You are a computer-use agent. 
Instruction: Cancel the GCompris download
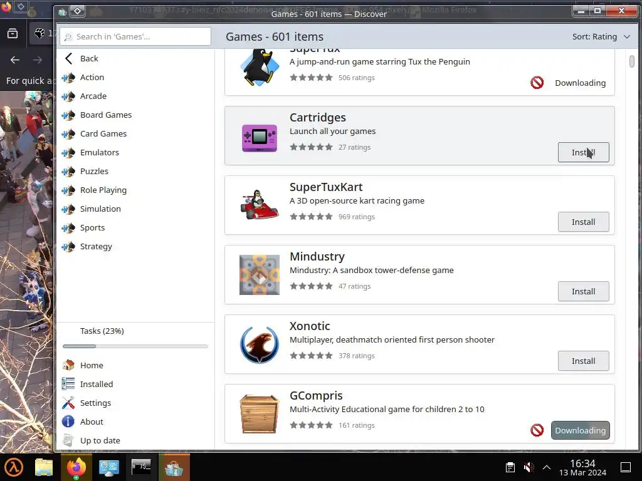tap(537, 430)
